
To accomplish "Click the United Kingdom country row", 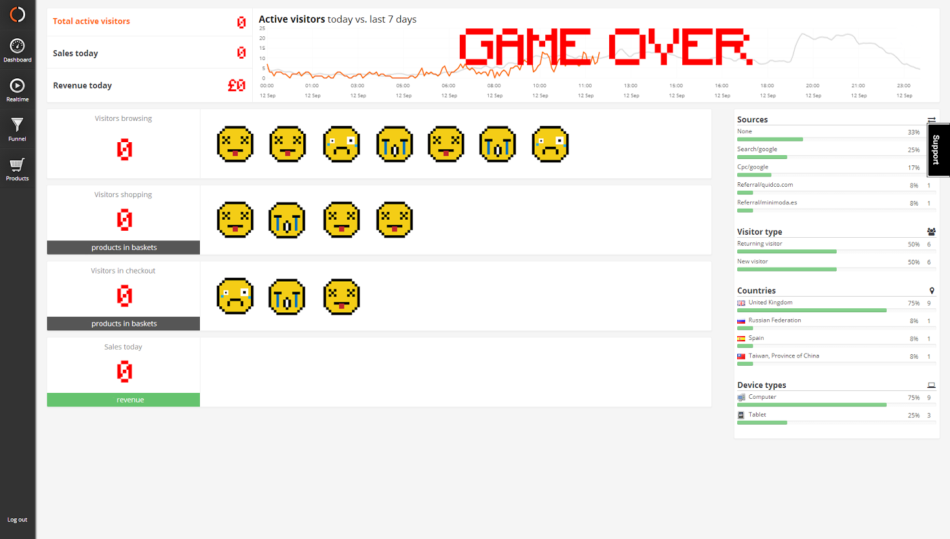I will [837, 305].
